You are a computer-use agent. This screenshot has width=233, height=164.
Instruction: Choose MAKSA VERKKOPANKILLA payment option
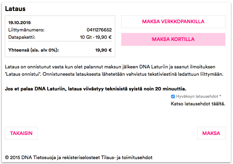[173, 22]
